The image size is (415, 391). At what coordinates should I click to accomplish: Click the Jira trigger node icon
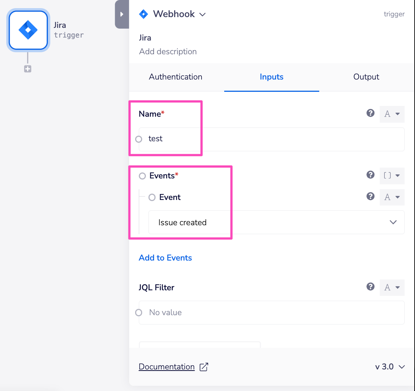(x=28, y=30)
